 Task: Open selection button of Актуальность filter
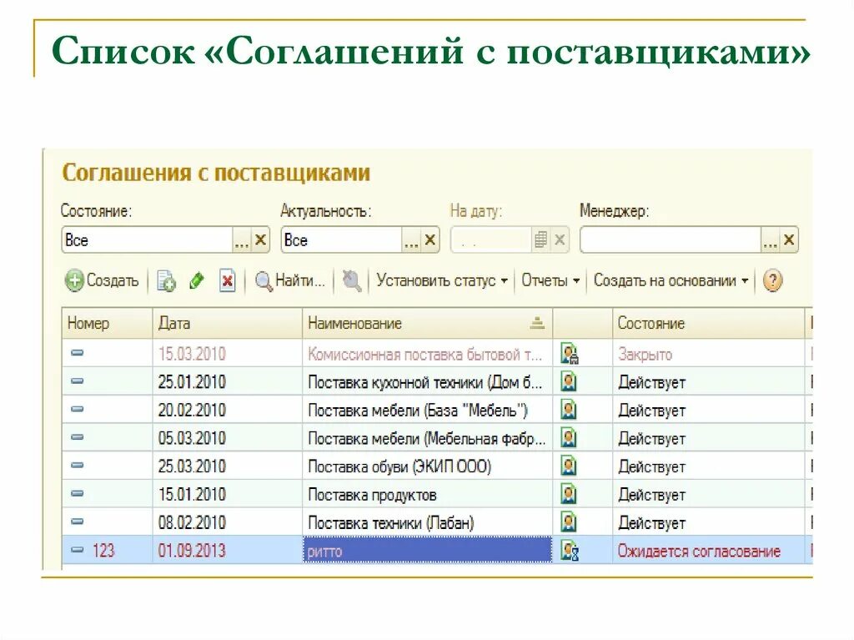coord(411,239)
